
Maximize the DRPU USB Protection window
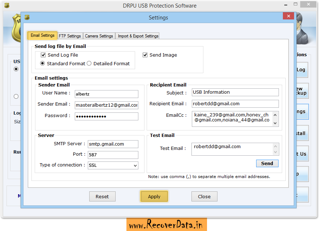(x=296, y=4)
